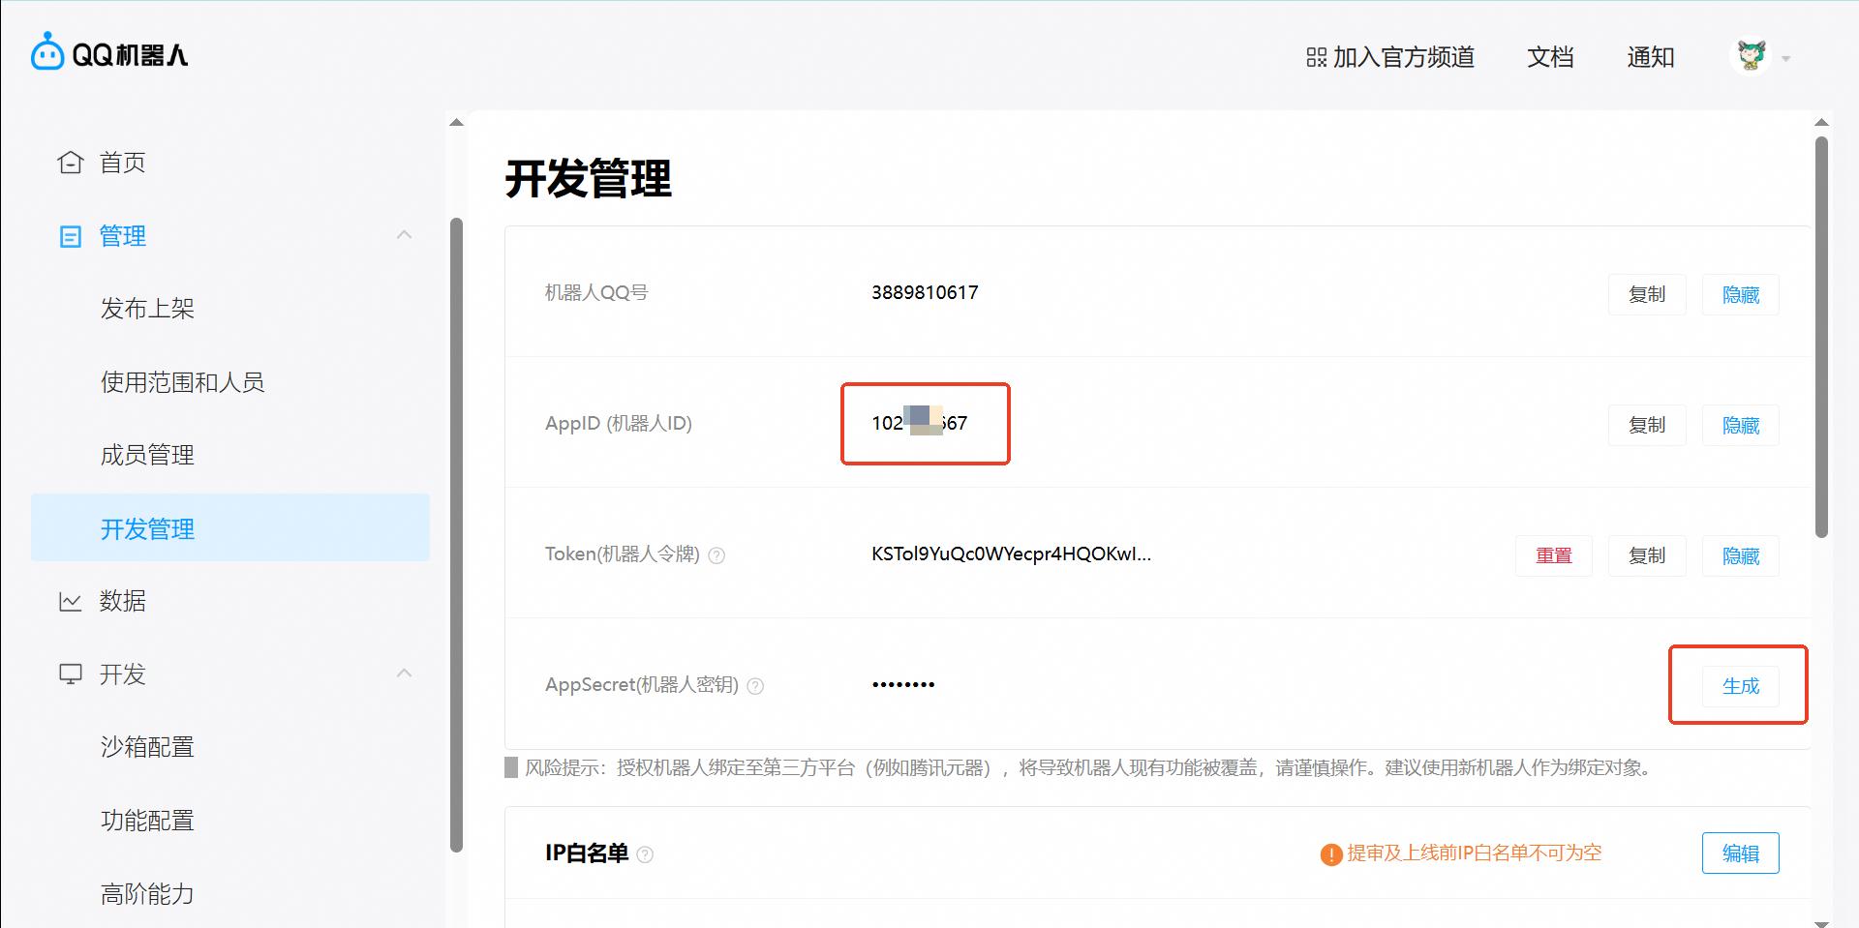Image resolution: width=1859 pixels, height=928 pixels.
Task: Open the 文档 menu item
Action: tap(1549, 57)
